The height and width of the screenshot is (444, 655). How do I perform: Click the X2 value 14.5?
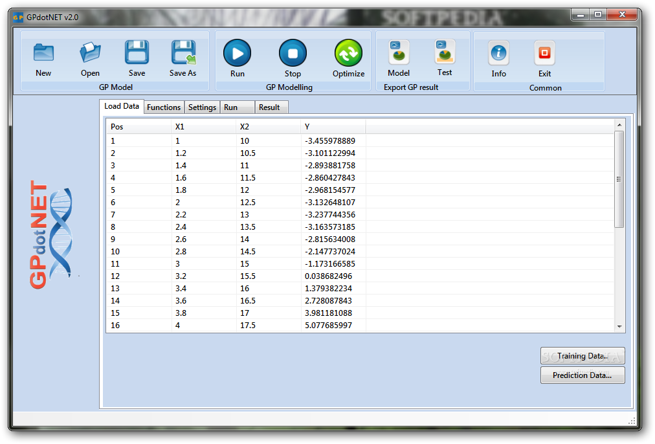(x=248, y=251)
